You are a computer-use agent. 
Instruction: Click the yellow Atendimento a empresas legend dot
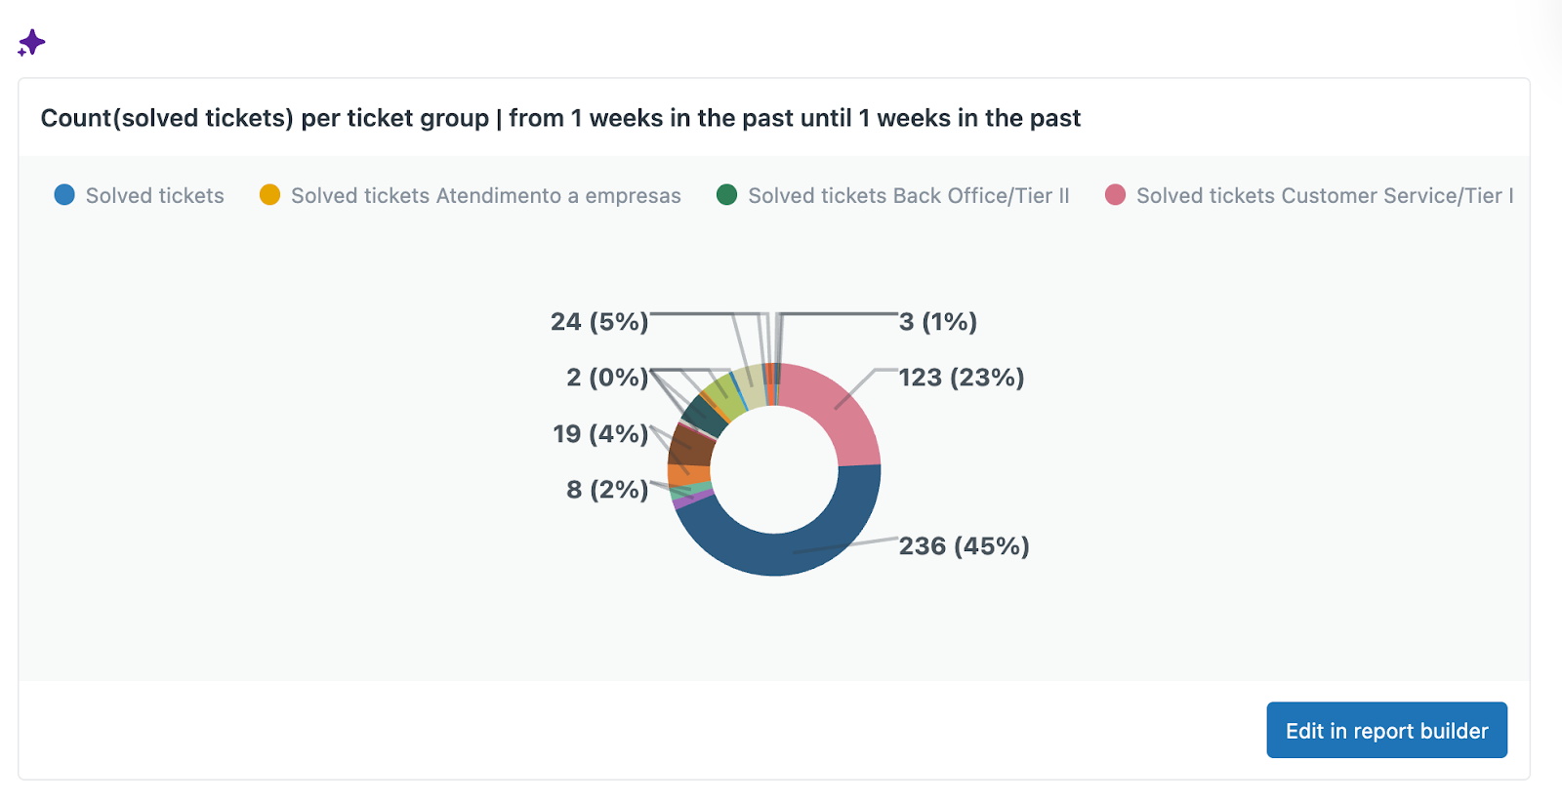(269, 195)
